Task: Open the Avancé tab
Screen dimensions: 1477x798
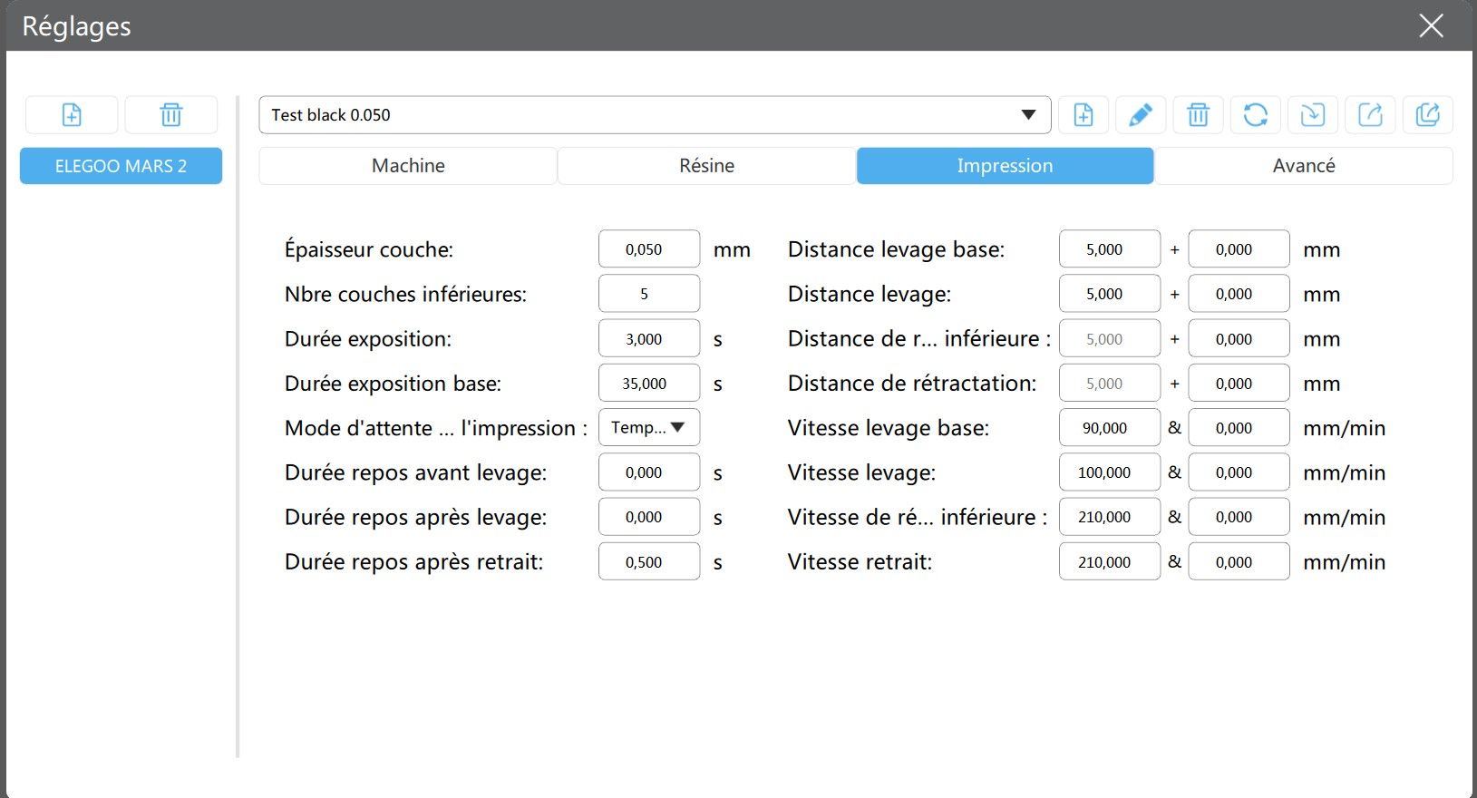Action: click(x=1304, y=166)
